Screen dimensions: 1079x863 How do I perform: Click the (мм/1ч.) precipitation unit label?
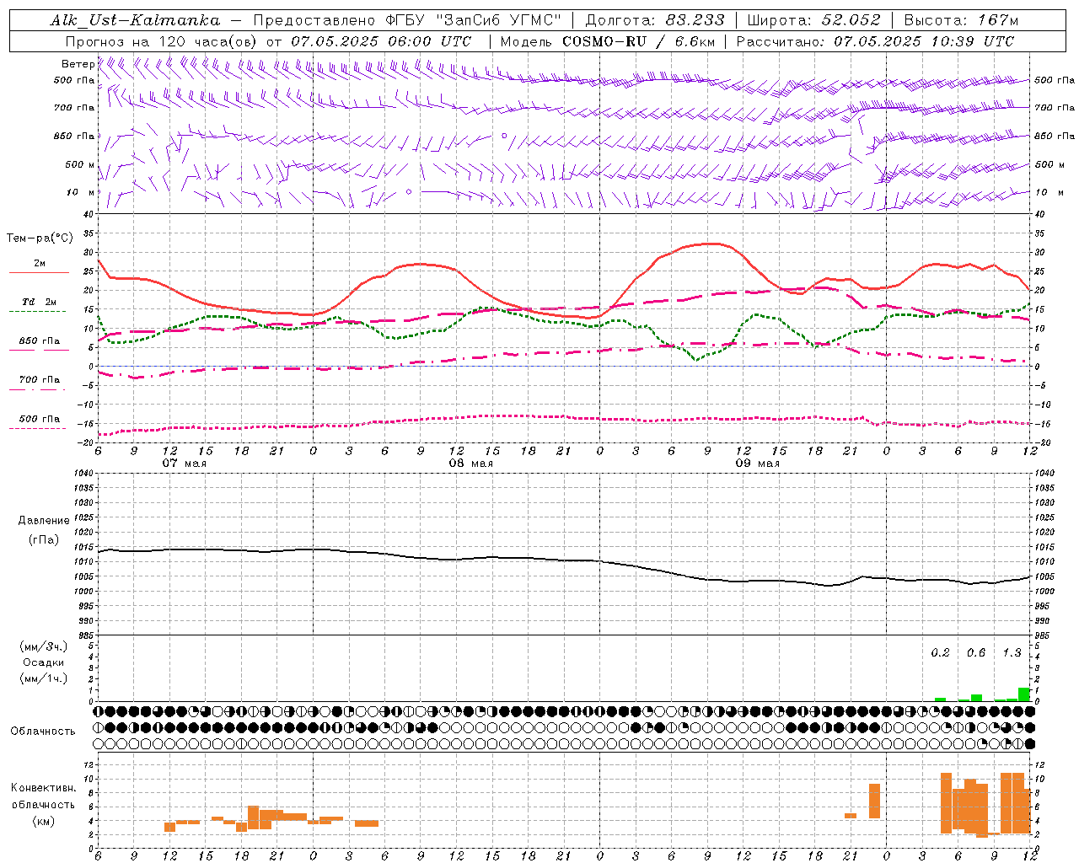pyautogui.click(x=44, y=678)
